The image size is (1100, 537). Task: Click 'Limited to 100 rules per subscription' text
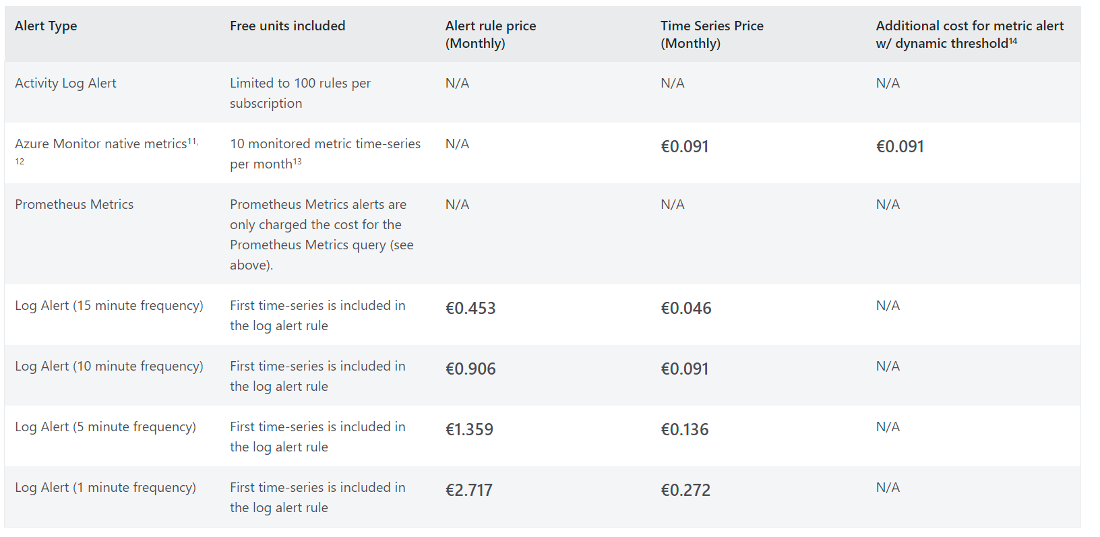tap(301, 94)
